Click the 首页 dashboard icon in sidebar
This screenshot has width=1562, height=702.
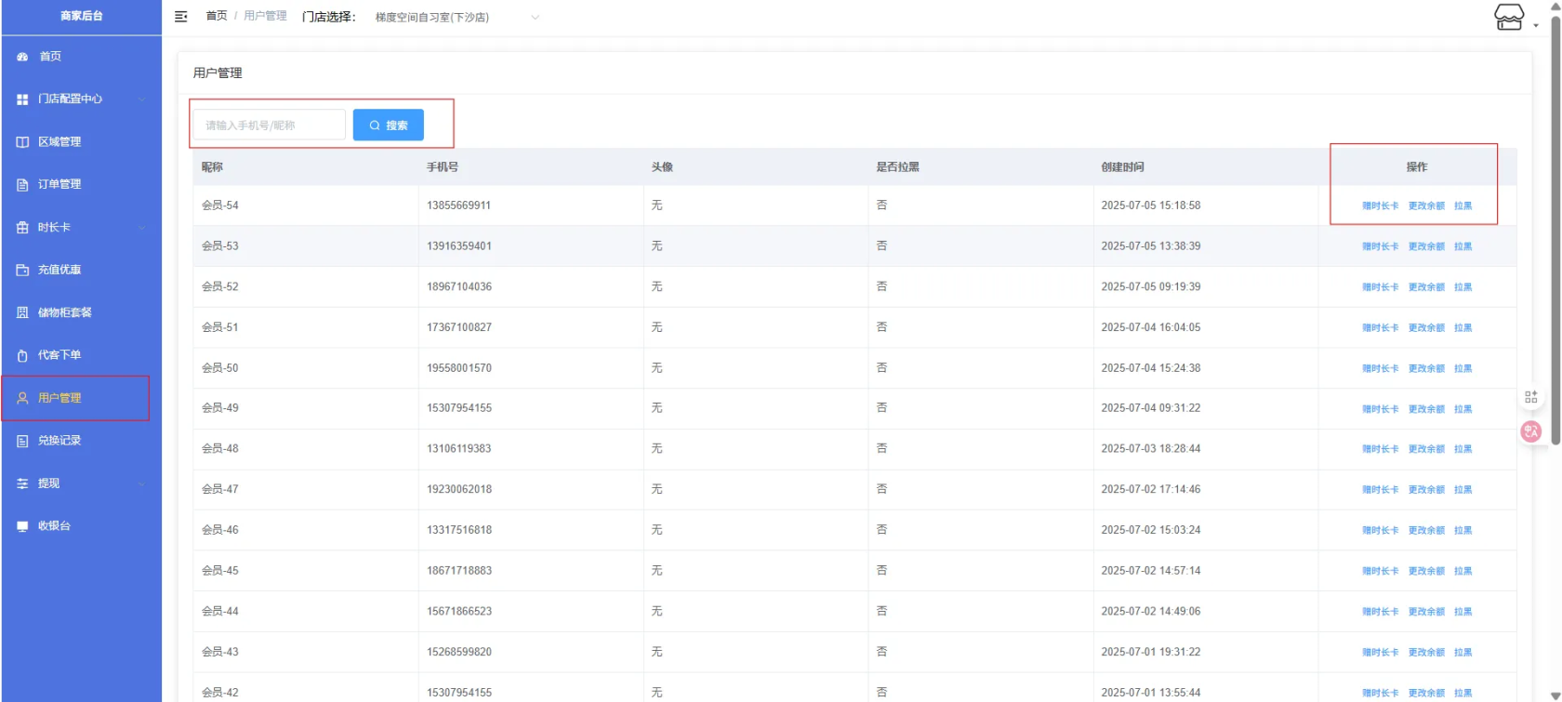[x=22, y=57]
